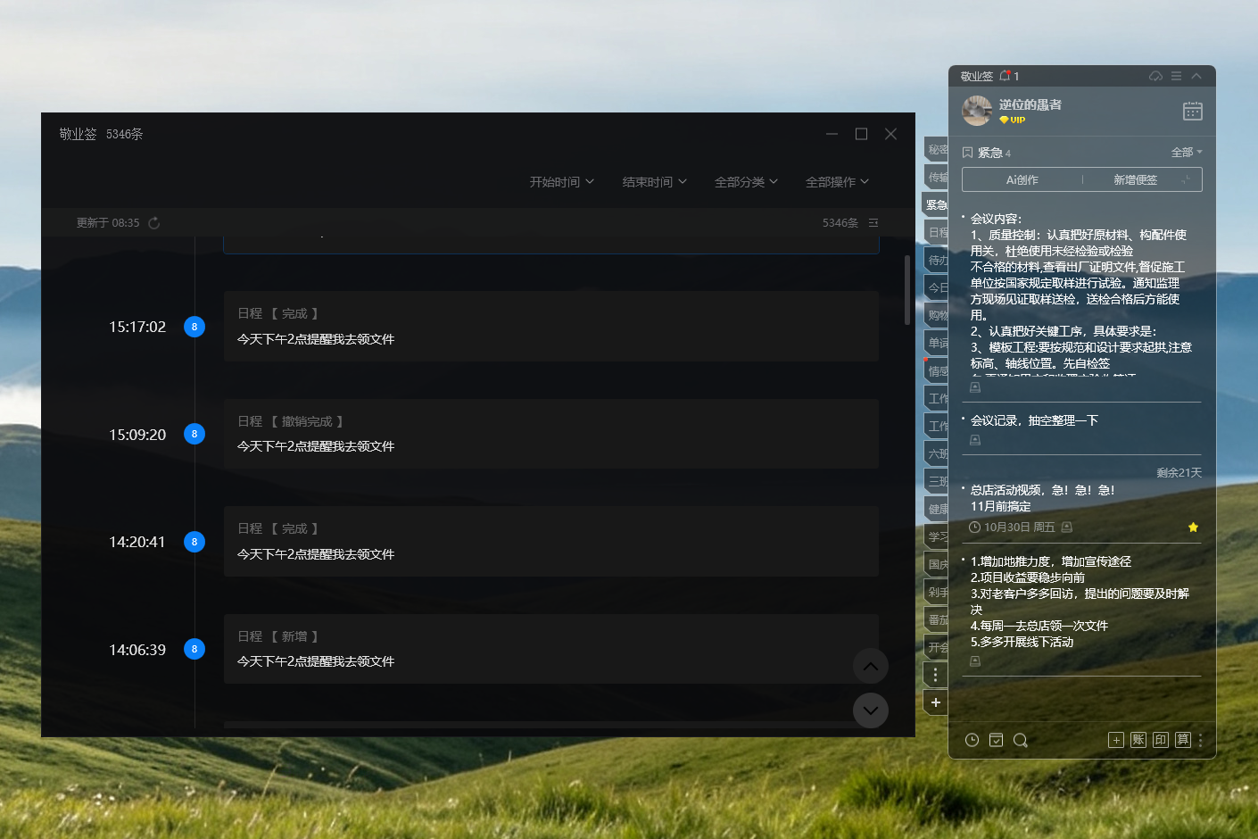1258x839 pixels.
Task: Click the scroll-down arrow button in log window
Action: tap(871, 710)
